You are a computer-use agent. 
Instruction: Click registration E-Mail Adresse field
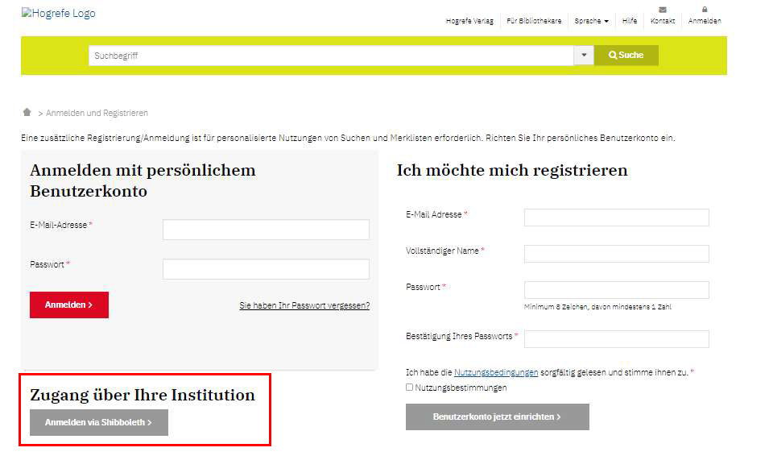pos(616,218)
